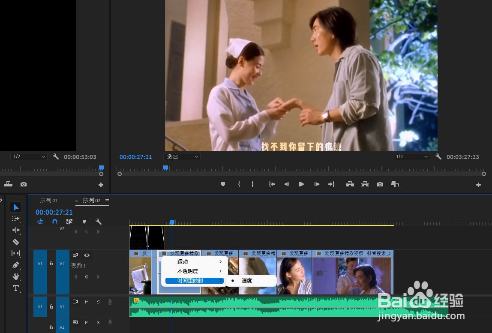Click source monitor export frame camera
Screen dimensions: 492x333
(x=24, y=184)
